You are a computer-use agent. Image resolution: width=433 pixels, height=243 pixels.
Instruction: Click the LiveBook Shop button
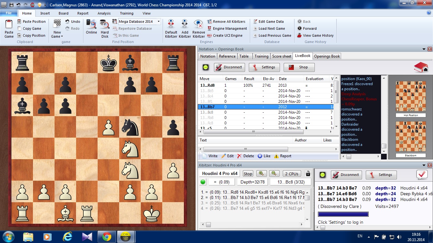tap(299, 67)
